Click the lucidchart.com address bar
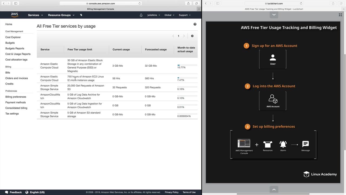Image resolution: width=346 pixels, height=195 pixels. click(x=274, y=4)
